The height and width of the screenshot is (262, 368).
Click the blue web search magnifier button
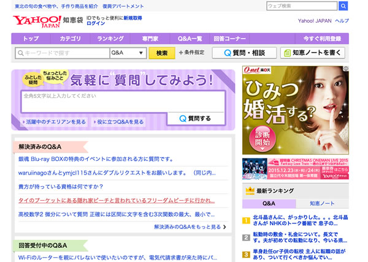point(343,6)
